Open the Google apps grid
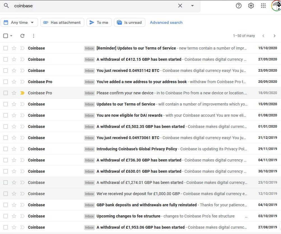Screen dimensions: 281x234 point(263,6)
